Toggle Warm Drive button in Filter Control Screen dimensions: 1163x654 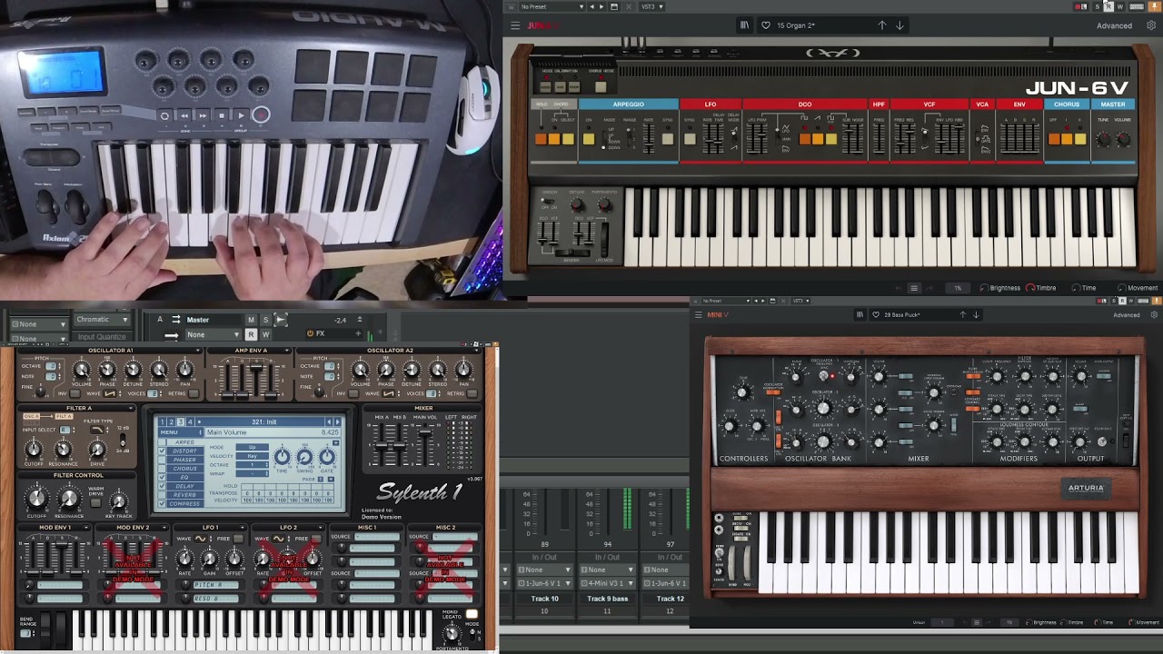point(95,502)
